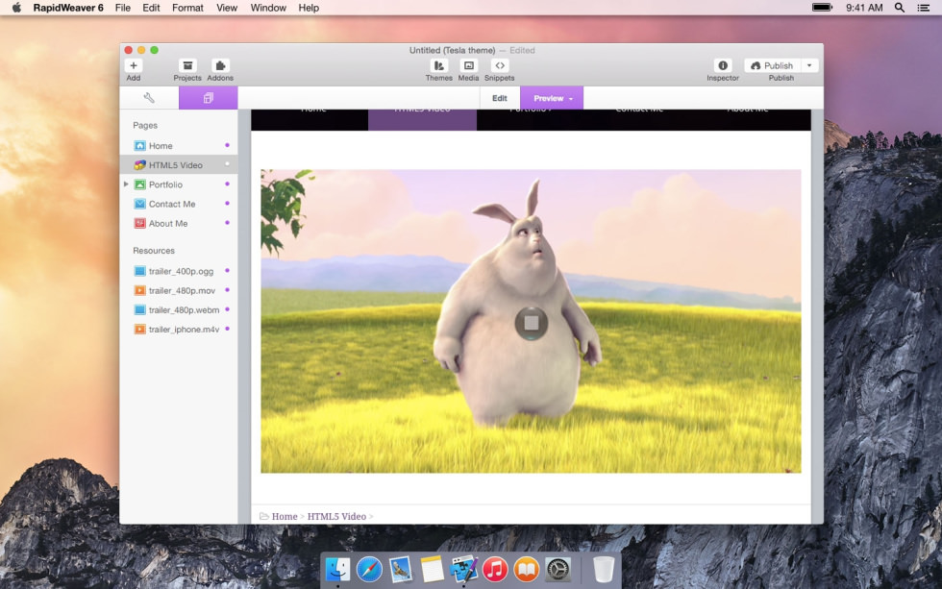Open the Addons puzzle icon

click(x=220, y=65)
